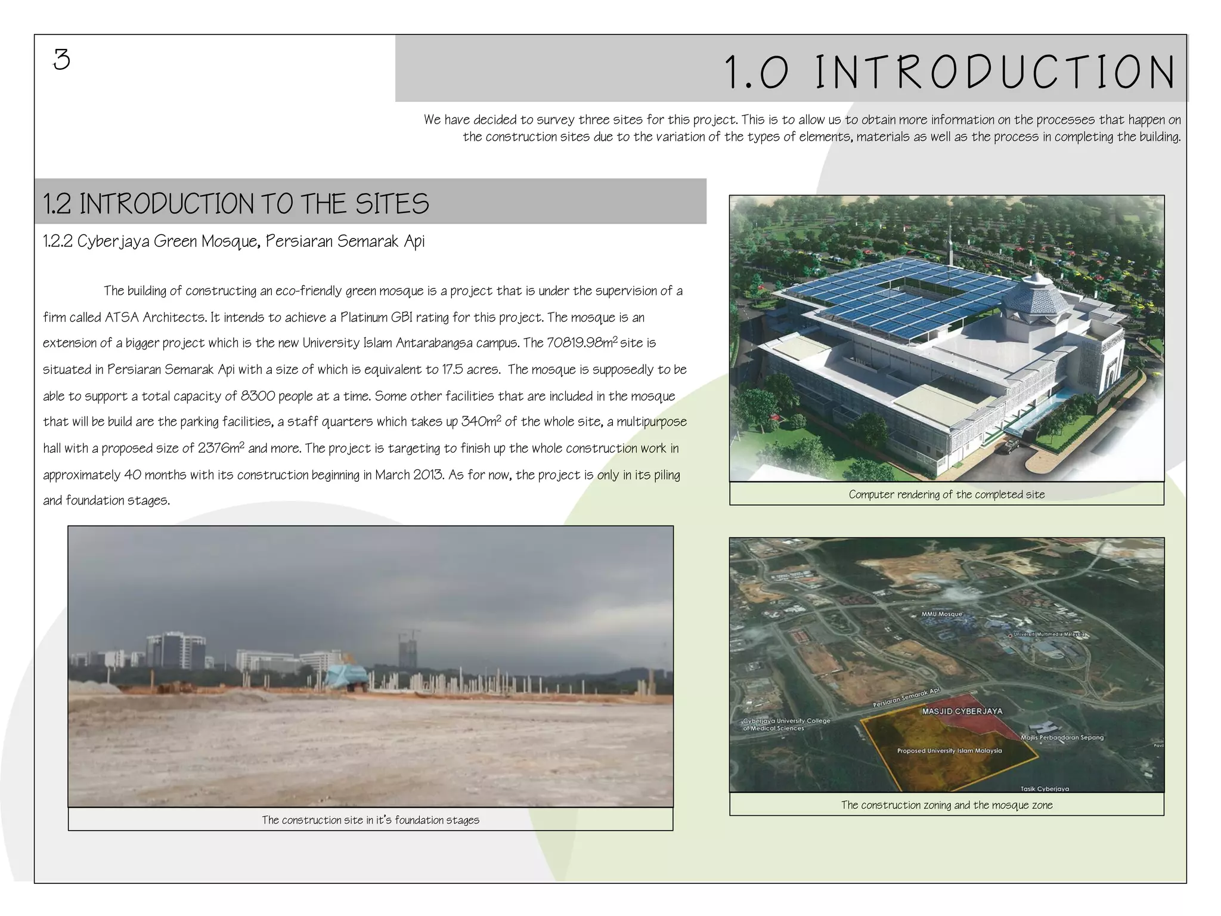Click the page number 3

[61, 60]
